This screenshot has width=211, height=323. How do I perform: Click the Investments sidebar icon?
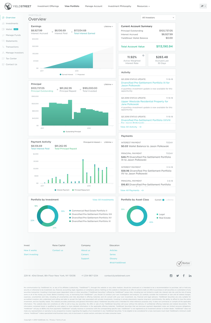click(x=3, y=23)
